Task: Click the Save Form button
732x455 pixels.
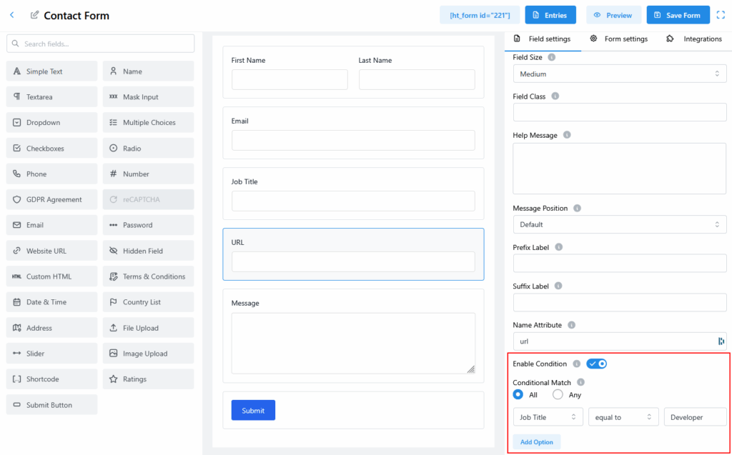Action: pyautogui.click(x=678, y=15)
